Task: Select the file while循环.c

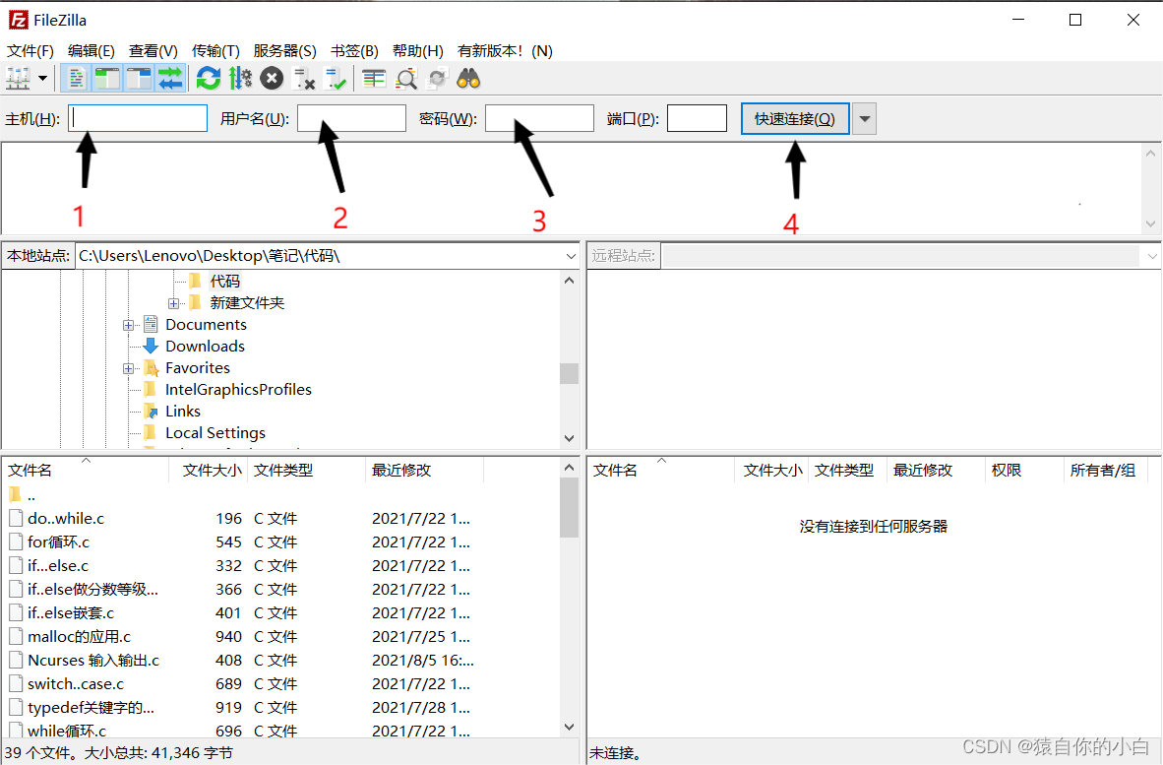Action: pyautogui.click(x=66, y=731)
